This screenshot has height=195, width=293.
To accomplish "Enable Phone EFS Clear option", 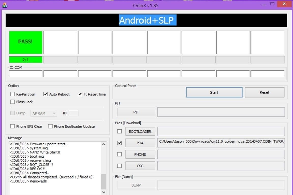I will click(x=12, y=126).
